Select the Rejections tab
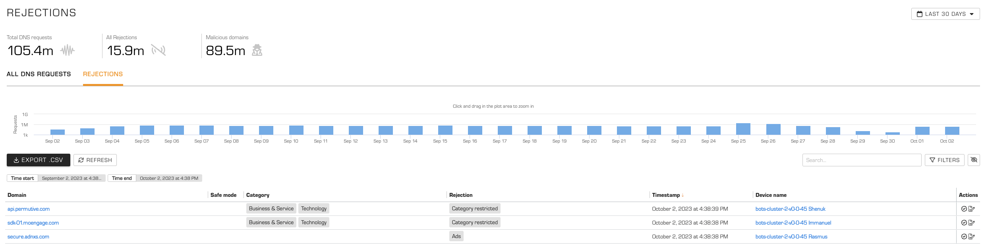Screen dimensions: 986x244 point(103,74)
